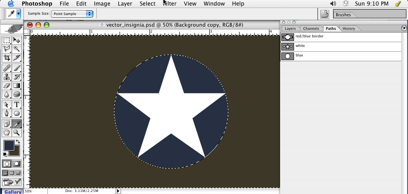The height and width of the screenshot is (194, 408).
Task: Switch to the Channels tab
Action: click(311, 29)
